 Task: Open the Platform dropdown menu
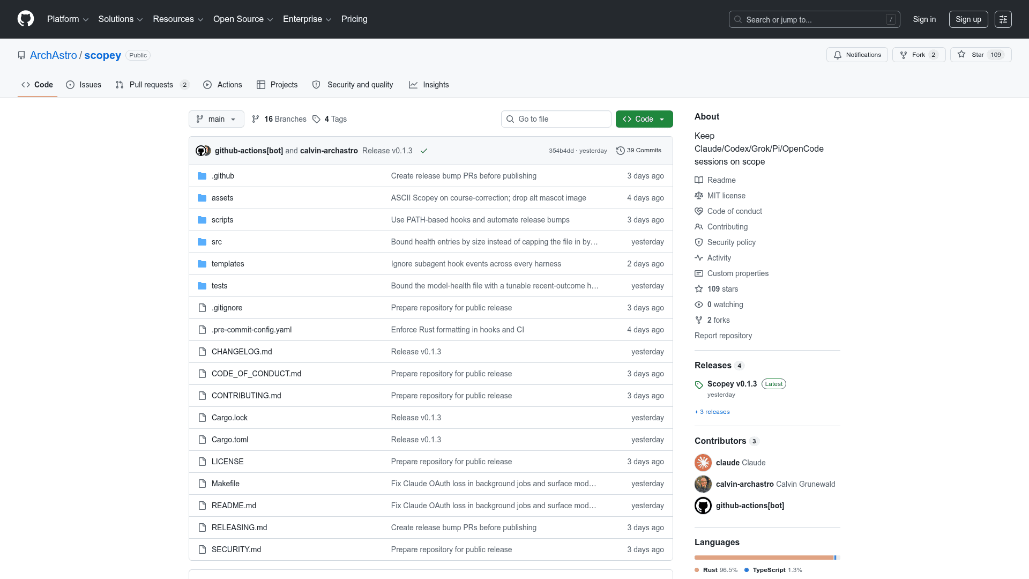pyautogui.click(x=68, y=19)
